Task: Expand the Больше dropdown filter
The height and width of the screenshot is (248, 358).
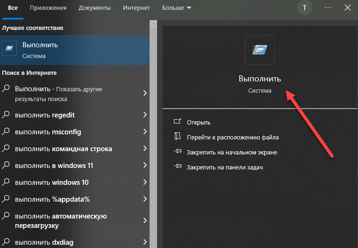Action: [177, 8]
